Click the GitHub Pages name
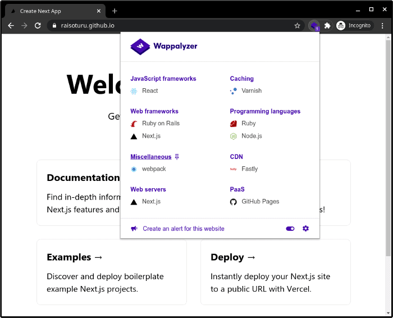The width and height of the screenshot is (393, 318). click(260, 202)
